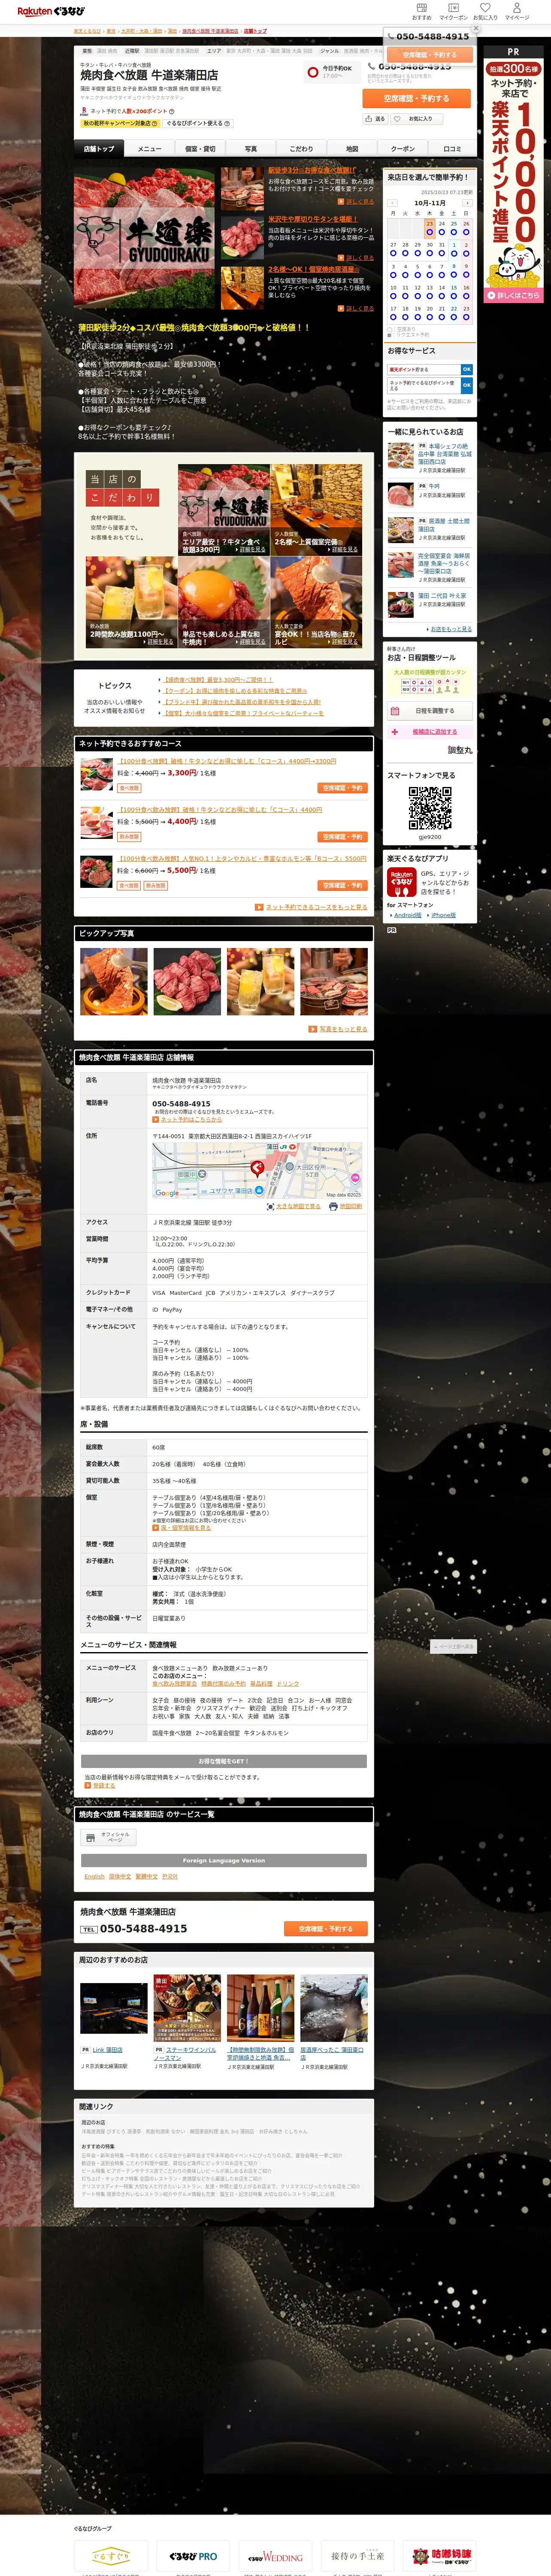551x2576 pixels.
Task: Open the おすすめ icon in the header
Action: click(x=421, y=11)
